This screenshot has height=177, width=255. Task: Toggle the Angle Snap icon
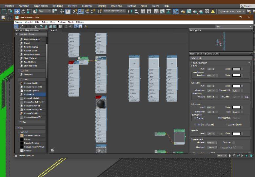[81, 11]
